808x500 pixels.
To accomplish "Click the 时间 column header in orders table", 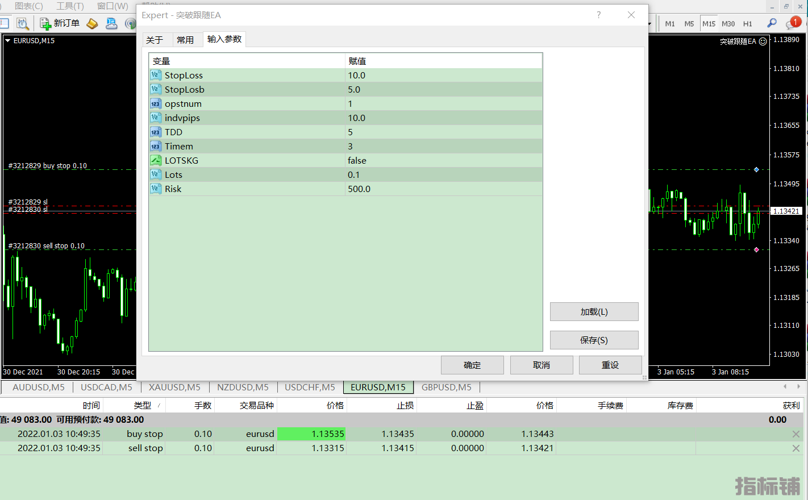I will pyautogui.click(x=51, y=406).
